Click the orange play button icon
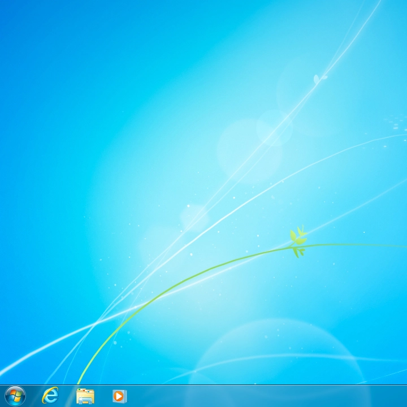This screenshot has height=407, width=407. coord(119,396)
